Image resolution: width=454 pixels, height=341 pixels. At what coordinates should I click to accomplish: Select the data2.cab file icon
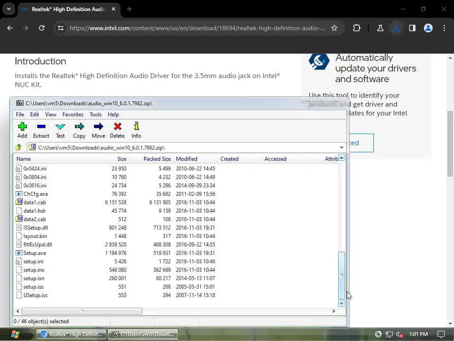pos(19,219)
